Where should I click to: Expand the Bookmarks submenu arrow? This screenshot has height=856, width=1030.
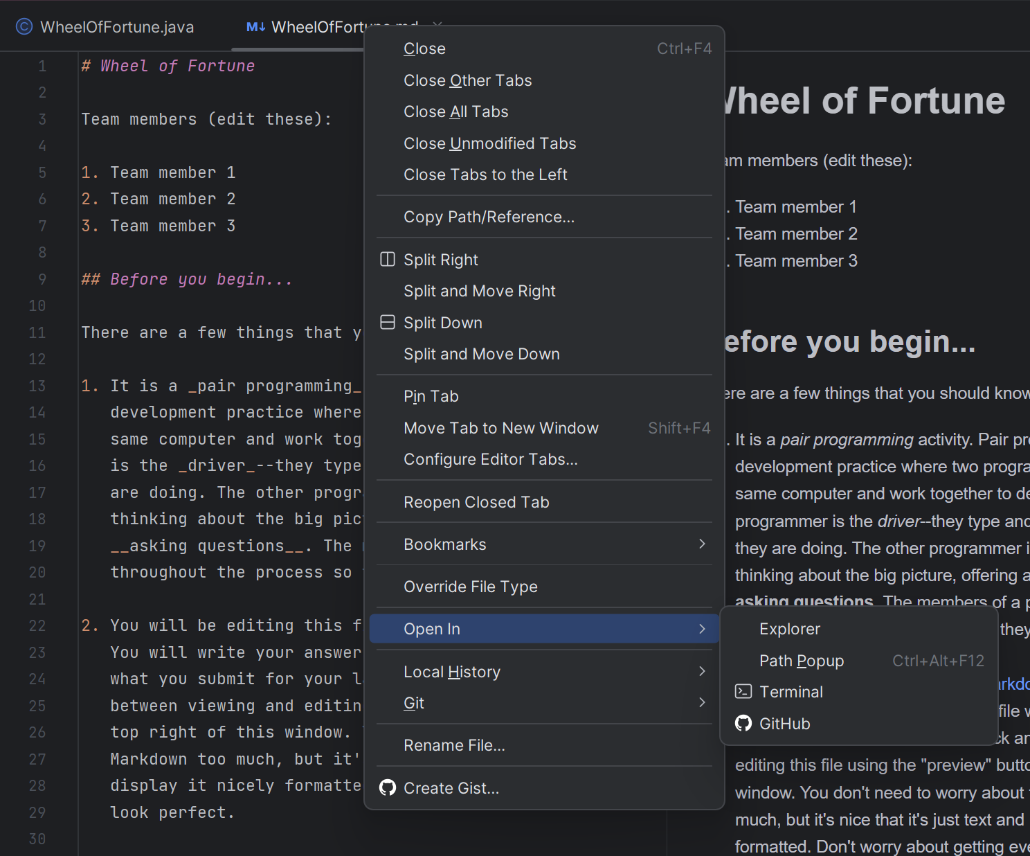(x=702, y=544)
